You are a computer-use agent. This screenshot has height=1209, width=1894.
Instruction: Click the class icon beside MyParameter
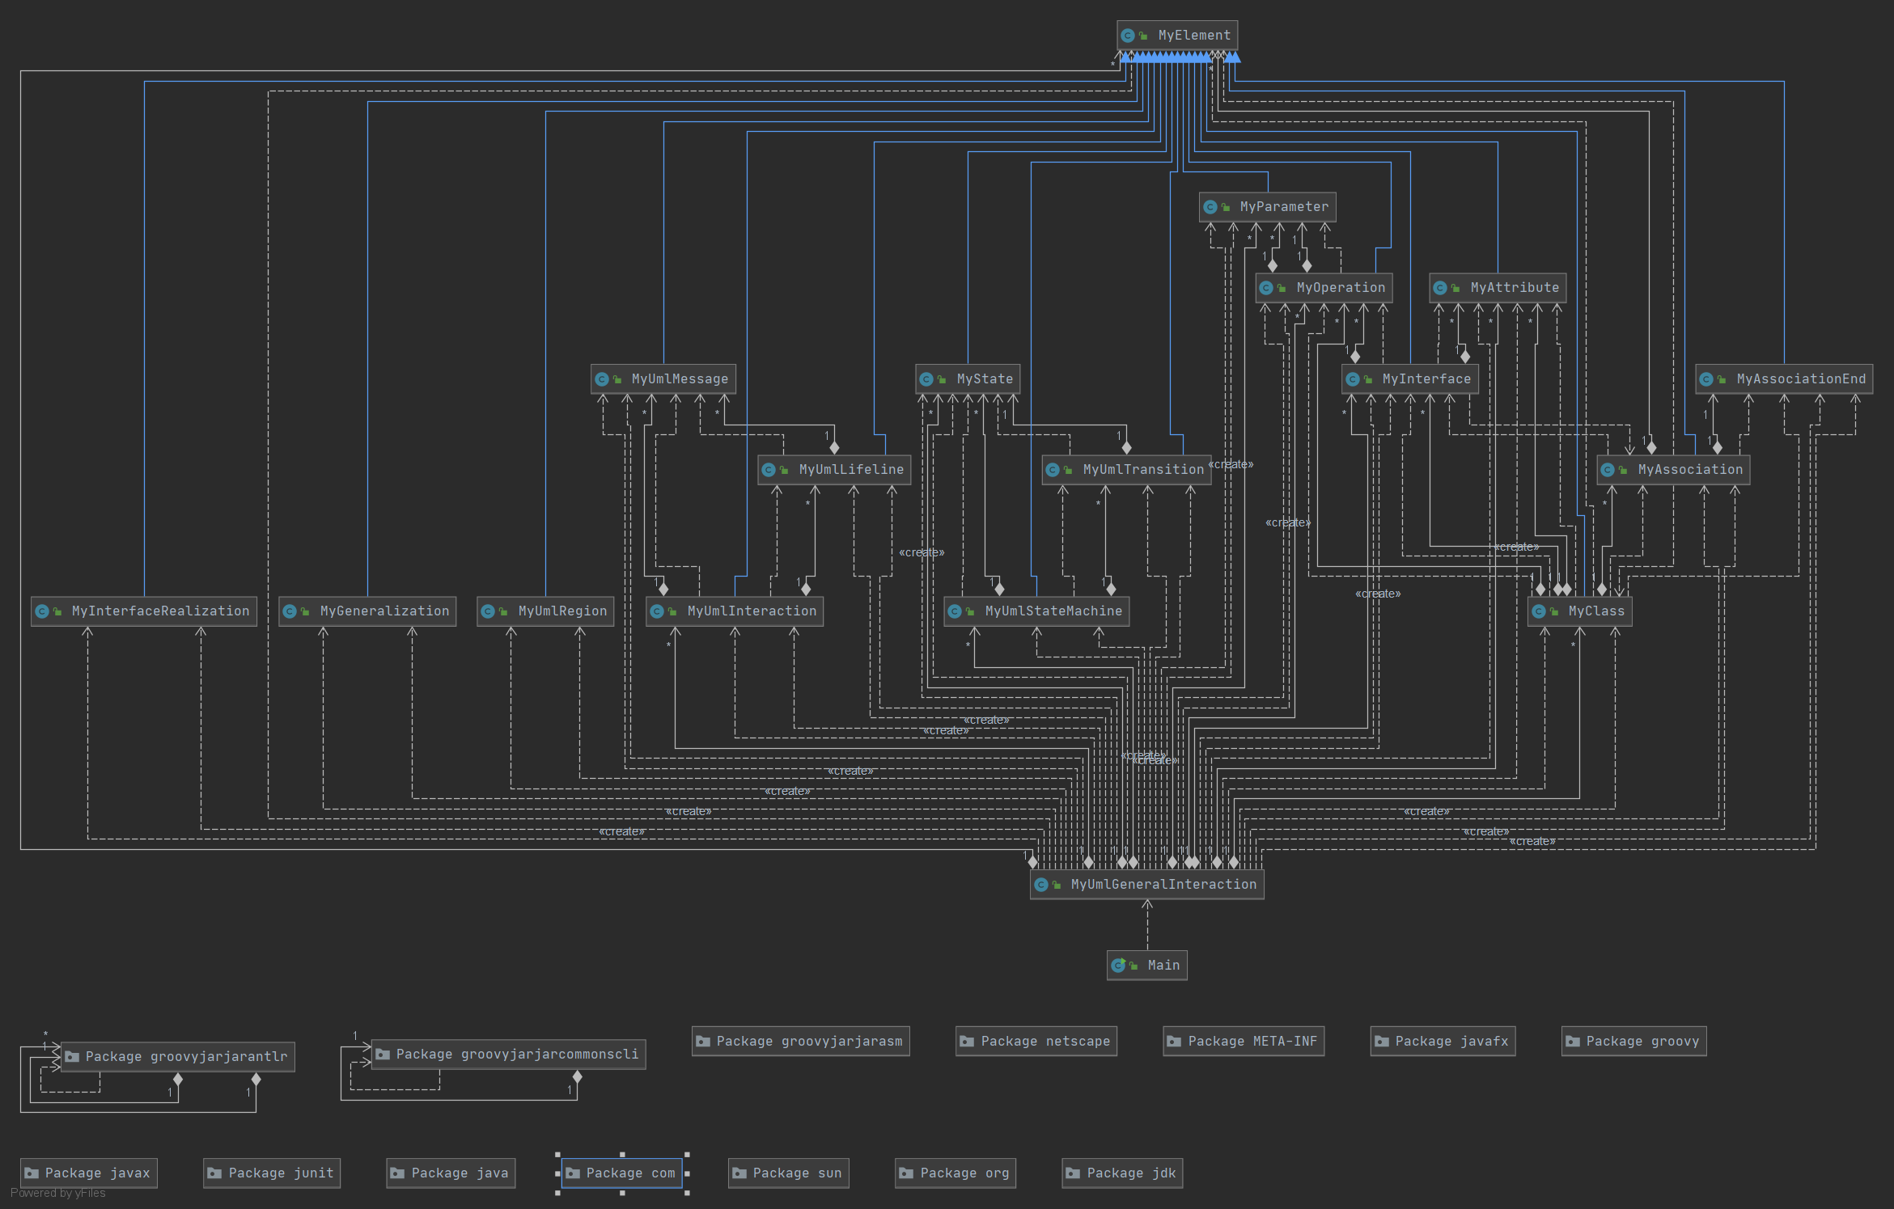tap(1210, 207)
